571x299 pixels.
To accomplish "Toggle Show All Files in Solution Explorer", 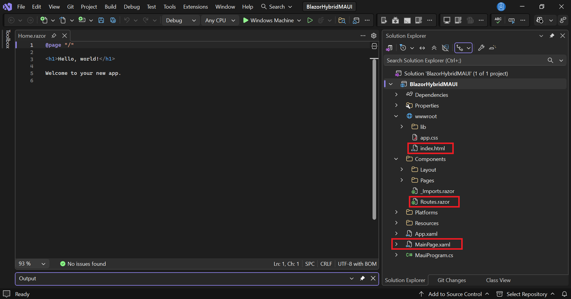I will (x=445, y=48).
